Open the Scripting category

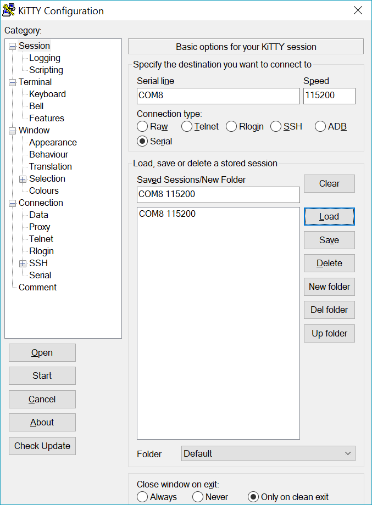46,70
